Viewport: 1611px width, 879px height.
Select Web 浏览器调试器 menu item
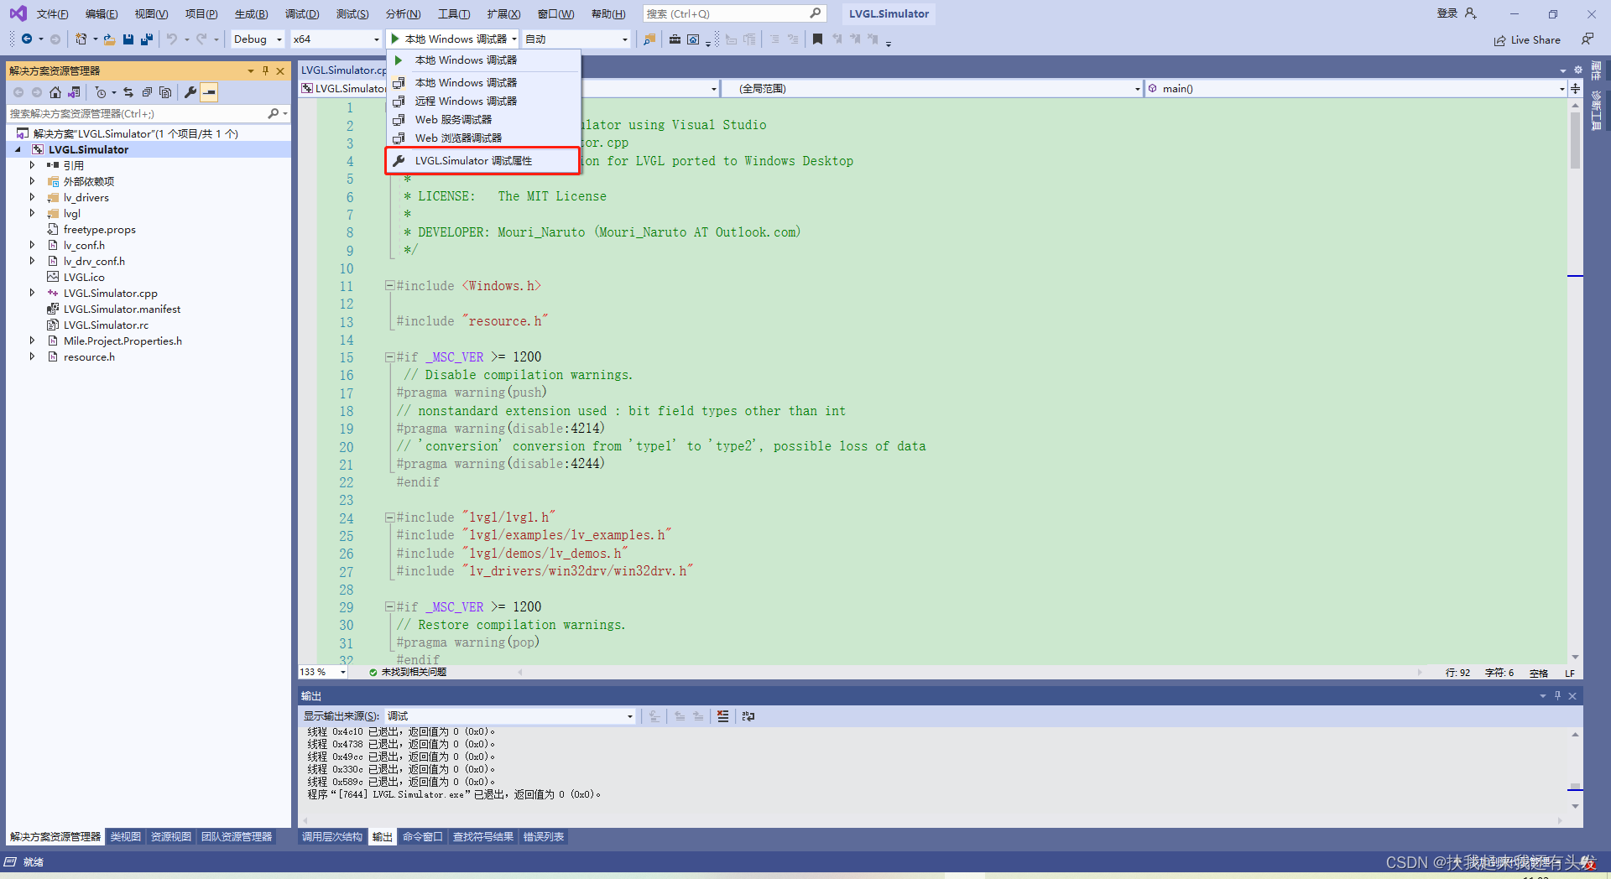[x=482, y=138]
